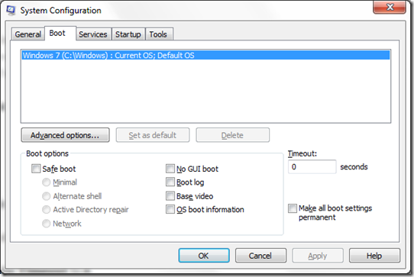The image size is (414, 277).
Task: Select the Tools tab
Action: pos(158,34)
